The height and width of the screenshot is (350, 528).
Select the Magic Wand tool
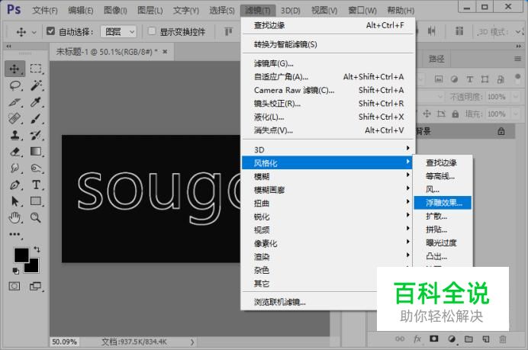tap(36, 85)
